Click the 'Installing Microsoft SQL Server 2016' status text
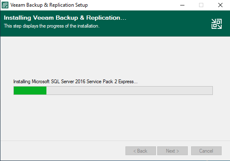Viewport: 230px width, 161px height. 75,82
